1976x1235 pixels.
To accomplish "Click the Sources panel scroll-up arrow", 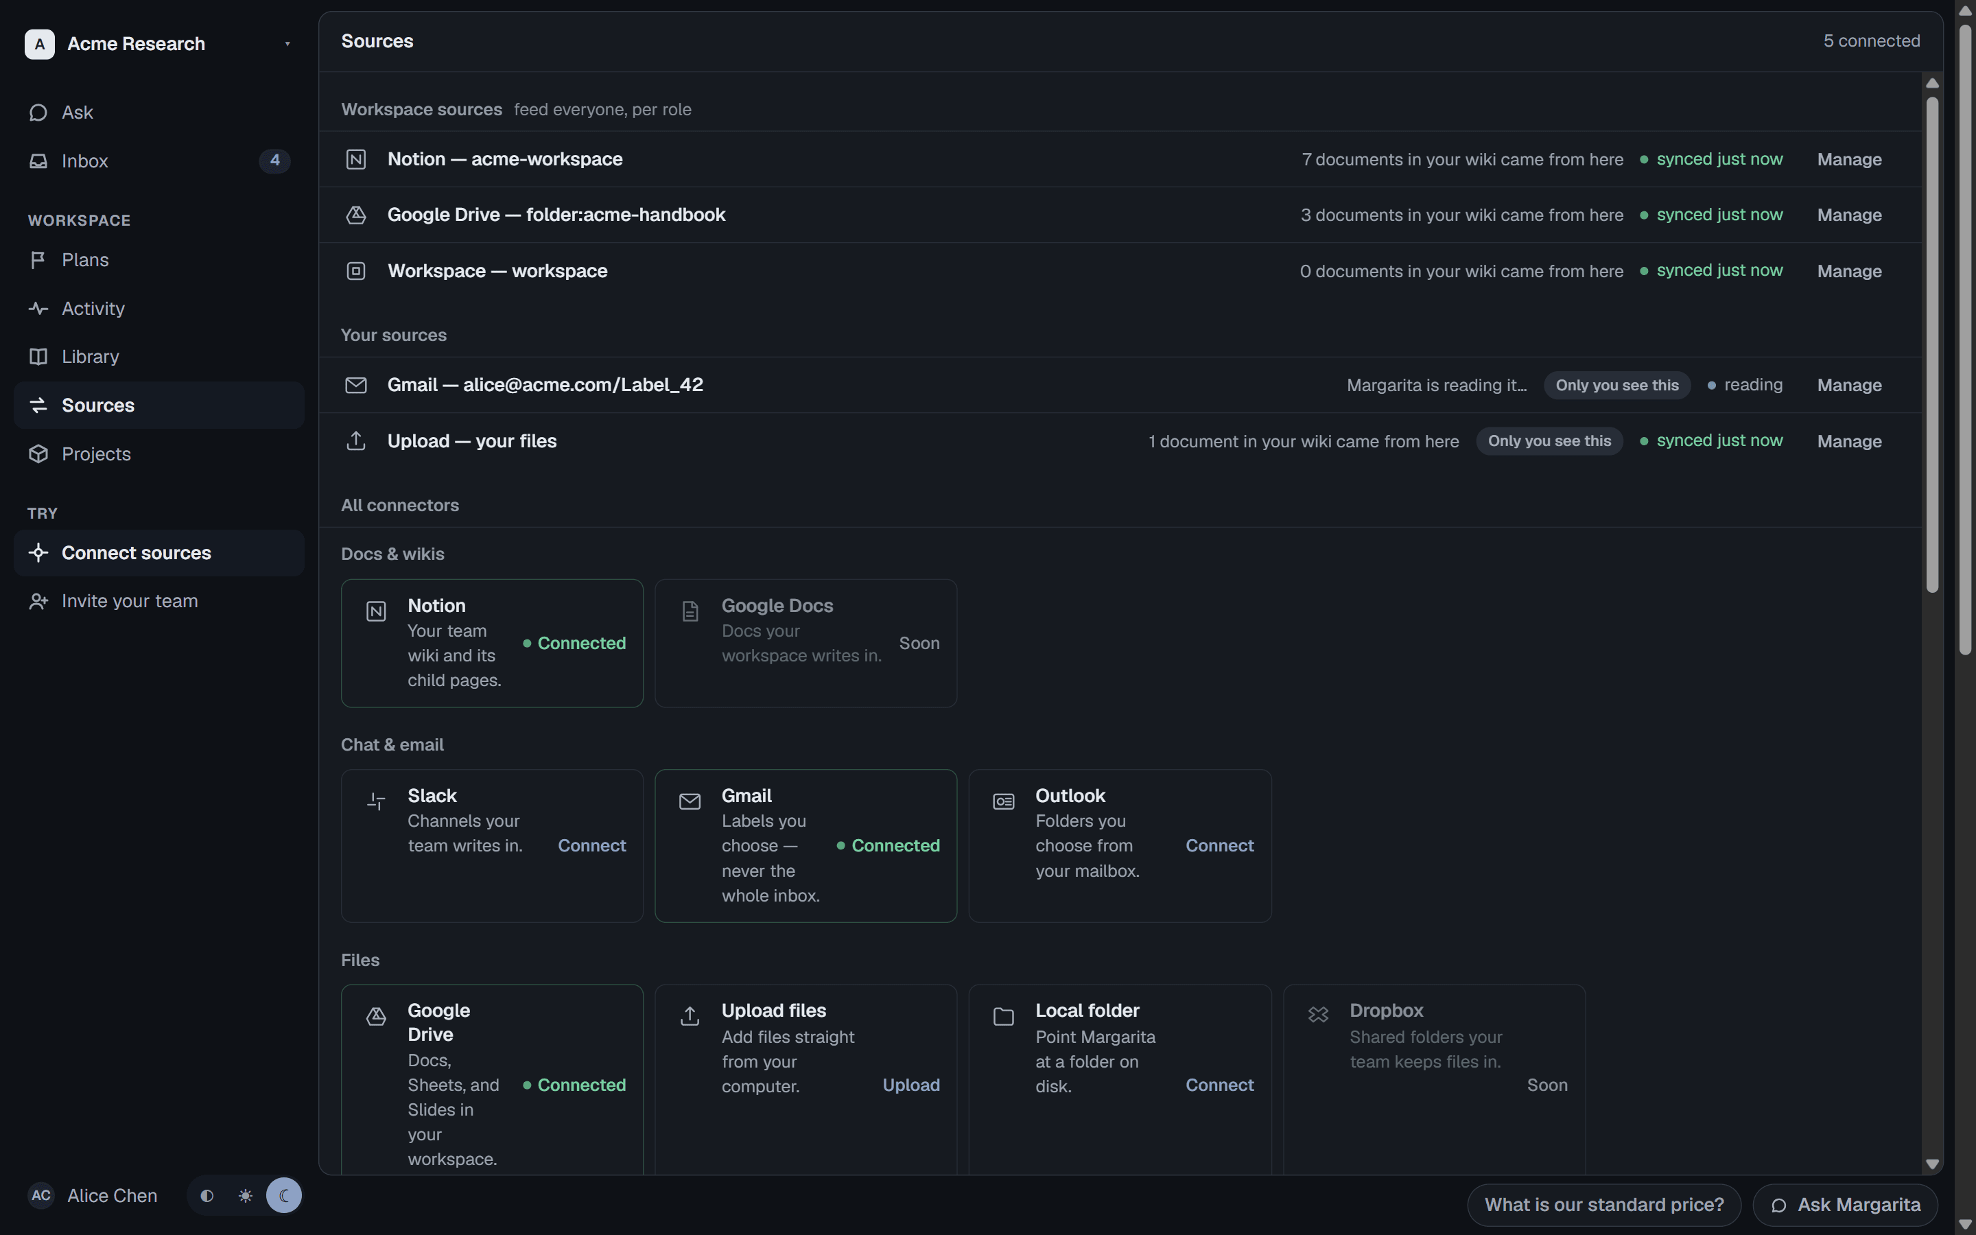I will (x=1932, y=83).
